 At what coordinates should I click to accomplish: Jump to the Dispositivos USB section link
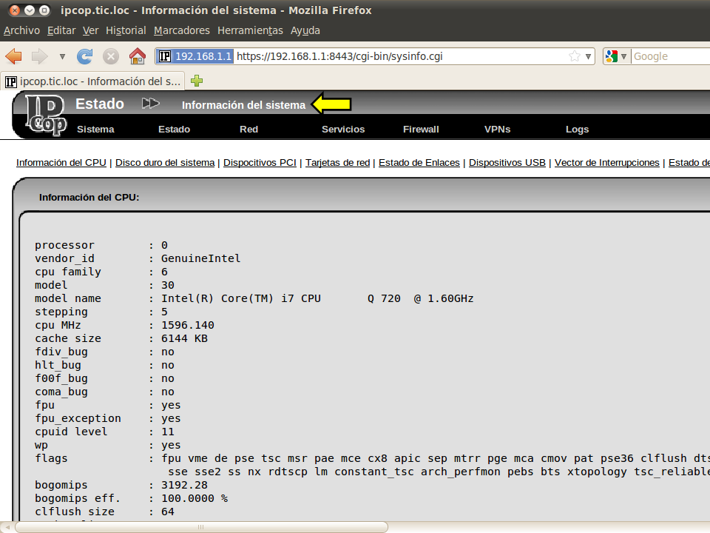pyautogui.click(x=507, y=163)
